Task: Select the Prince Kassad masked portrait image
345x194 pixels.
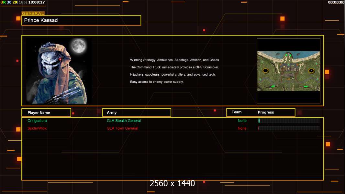Action: pyautogui.click(x=59, y=71)
